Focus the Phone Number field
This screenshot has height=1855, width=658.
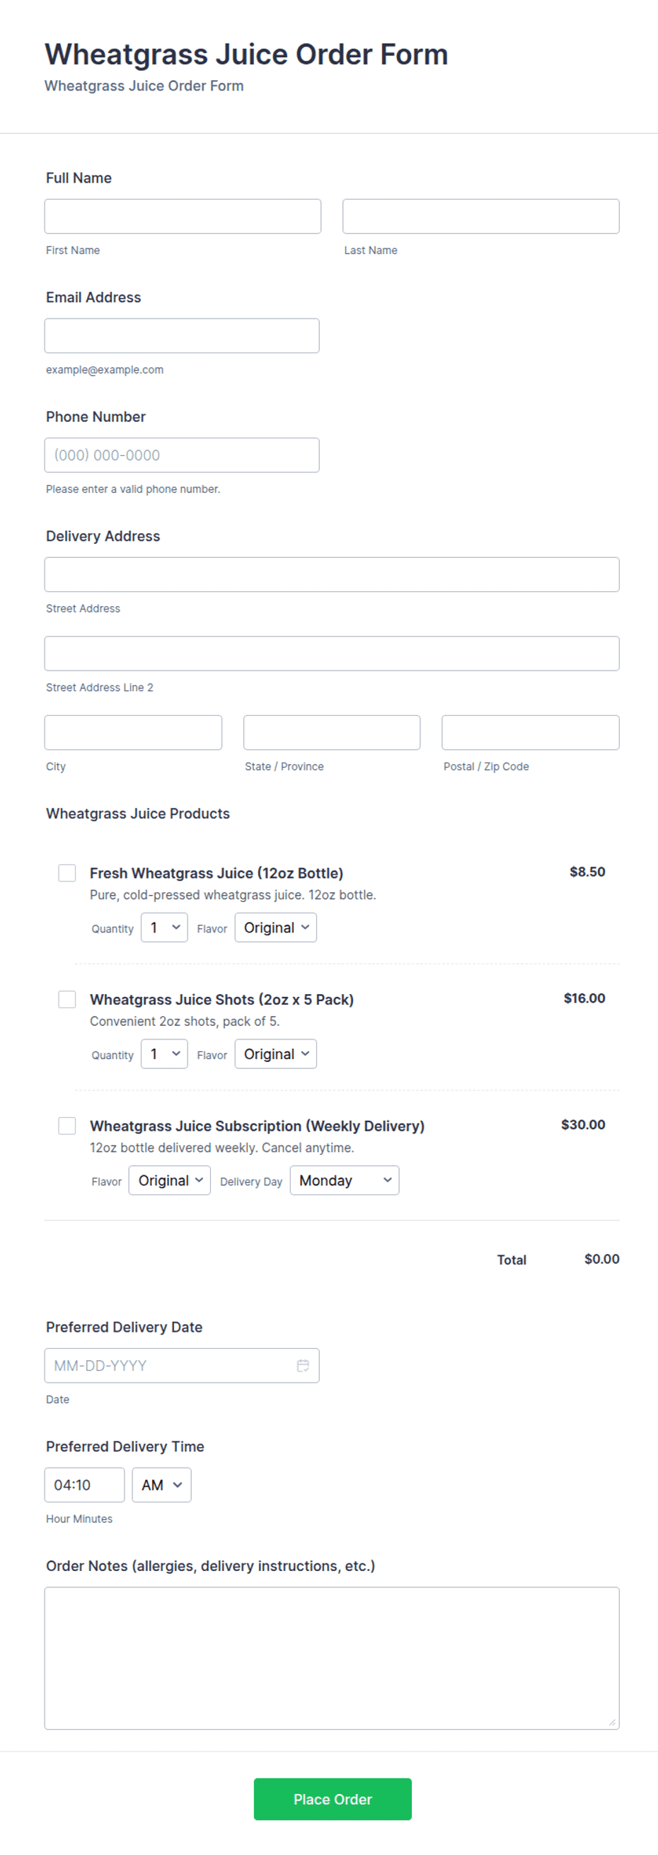coord(182,455)
